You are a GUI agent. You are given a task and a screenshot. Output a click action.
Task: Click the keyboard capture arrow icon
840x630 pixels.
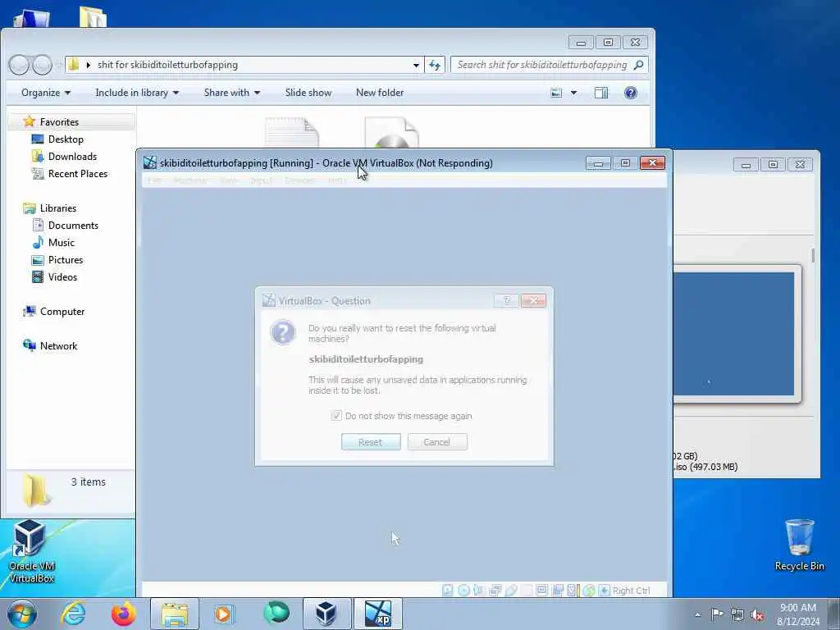point(605,591)
